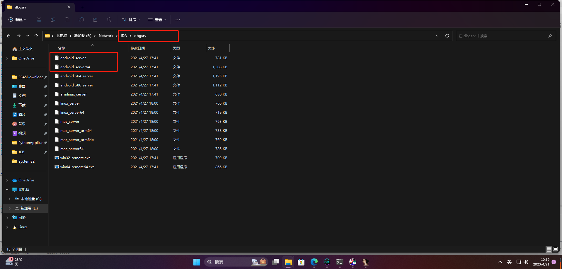Expand Linux tree node
The width and height of the screenshot is (562, 269).
tap(7, 227)
